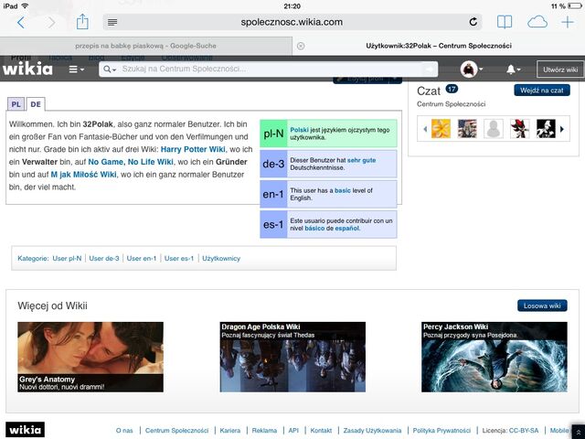The image size is (585, 439).
Task: Open User de-3 category
Action: coord(104,258)
